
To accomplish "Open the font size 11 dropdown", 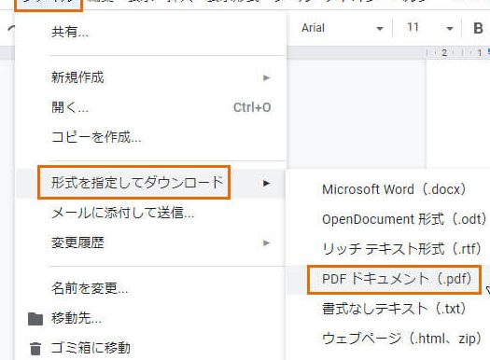I will [429, 28].
